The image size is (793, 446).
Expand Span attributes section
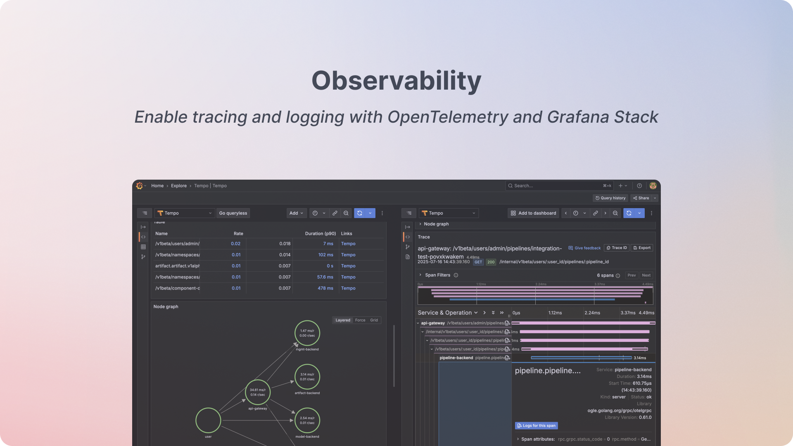[x=518, y=439]
